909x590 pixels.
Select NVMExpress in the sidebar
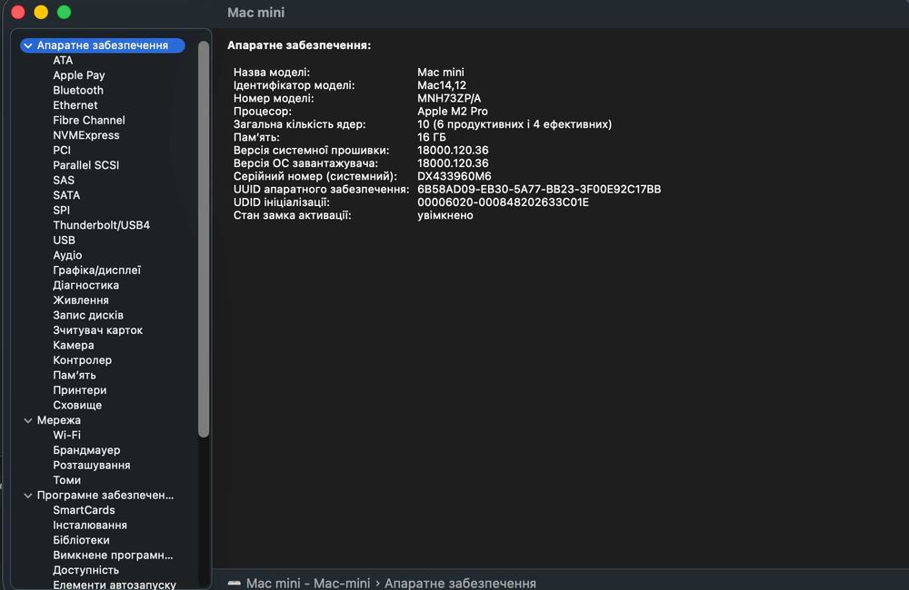coord(86,135)
